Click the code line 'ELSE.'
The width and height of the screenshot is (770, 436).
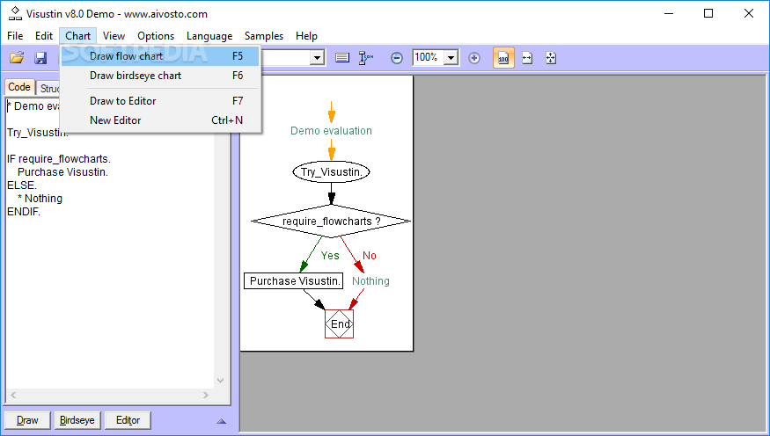[22, 185]
